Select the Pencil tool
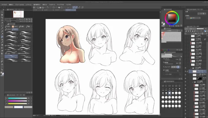The height and width of the screenshot is (118, 208). [x=2, y=34]
